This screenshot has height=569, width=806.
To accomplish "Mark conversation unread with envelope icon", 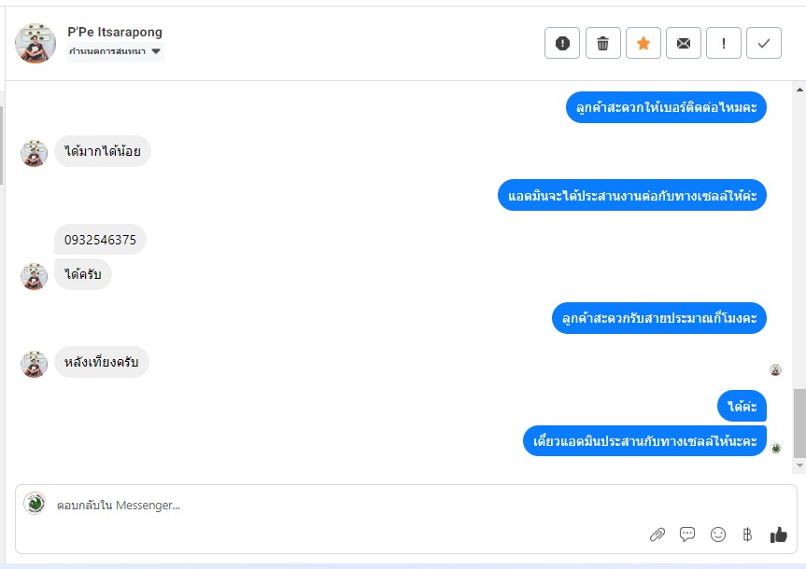I will 683,43.
